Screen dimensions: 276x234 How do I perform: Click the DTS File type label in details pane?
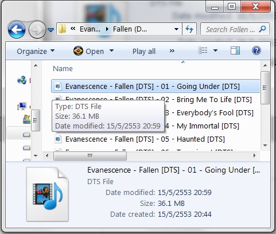click(x=100, y=182)
